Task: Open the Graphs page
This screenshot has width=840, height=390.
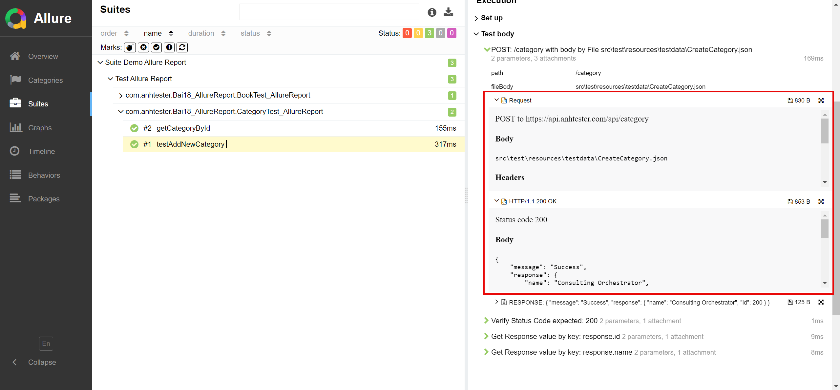Action: pyautogui.click(x=46, y=128)
